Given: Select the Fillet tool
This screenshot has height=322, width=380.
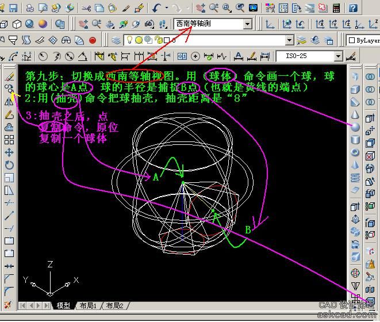Looking at the screenshot, I should point(9,291).
